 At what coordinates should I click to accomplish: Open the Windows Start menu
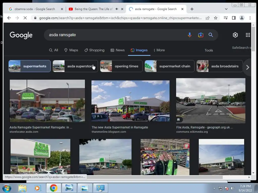click(x=7, y=188)
